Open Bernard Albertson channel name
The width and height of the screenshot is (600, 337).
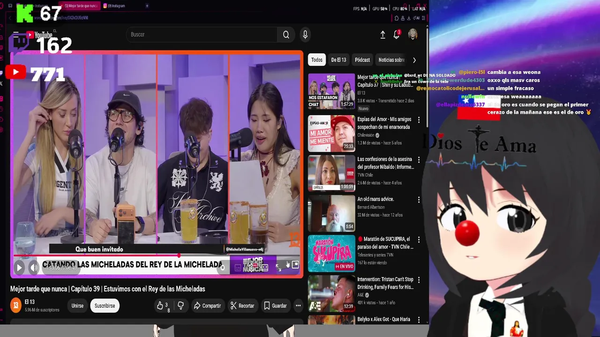pyautogui.click(x=371, y=207)
